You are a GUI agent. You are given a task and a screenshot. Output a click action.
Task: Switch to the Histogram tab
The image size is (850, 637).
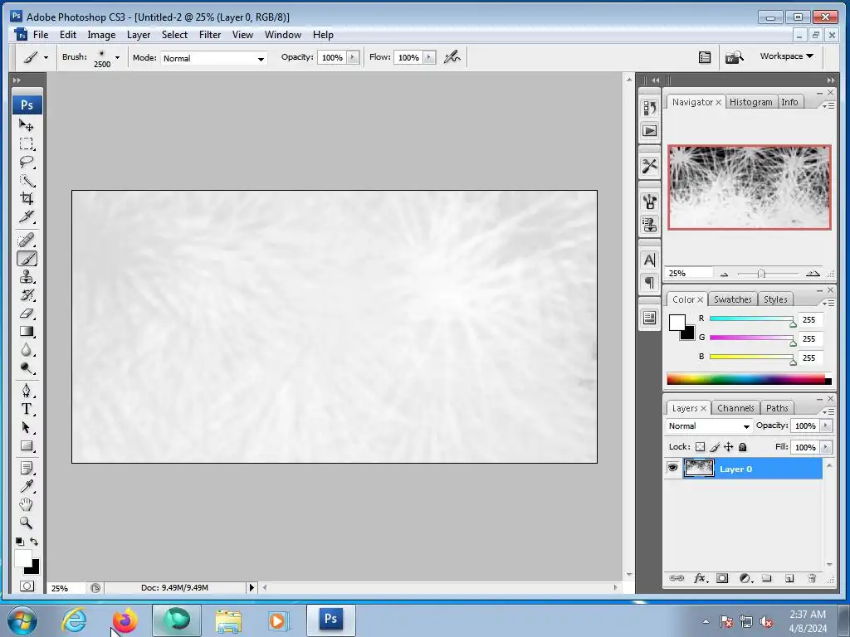[x=750, y=102]
